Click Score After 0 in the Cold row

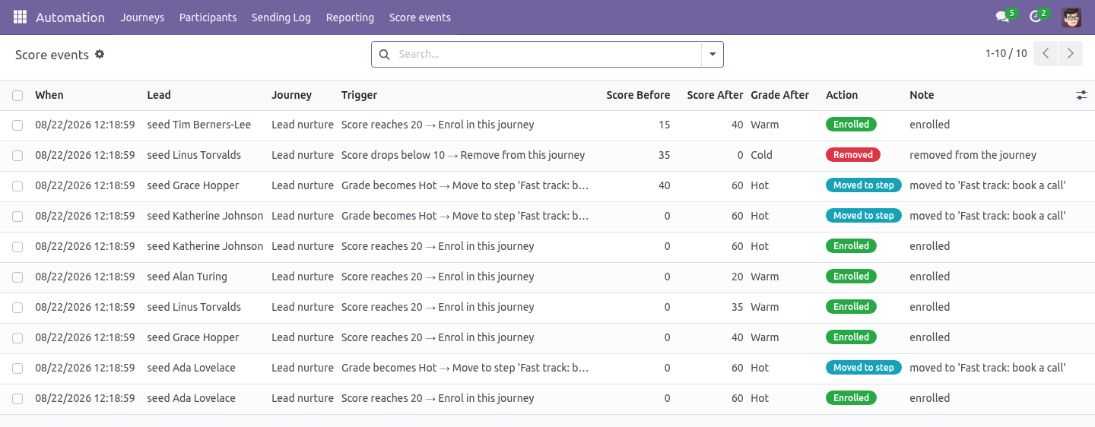tap(741, 155)
